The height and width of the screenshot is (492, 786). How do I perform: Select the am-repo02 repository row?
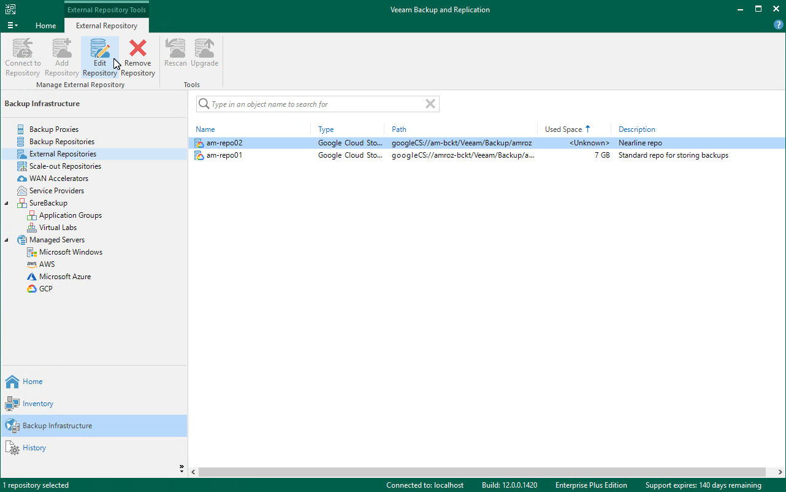pyautogui.click(x=487, y=143)
